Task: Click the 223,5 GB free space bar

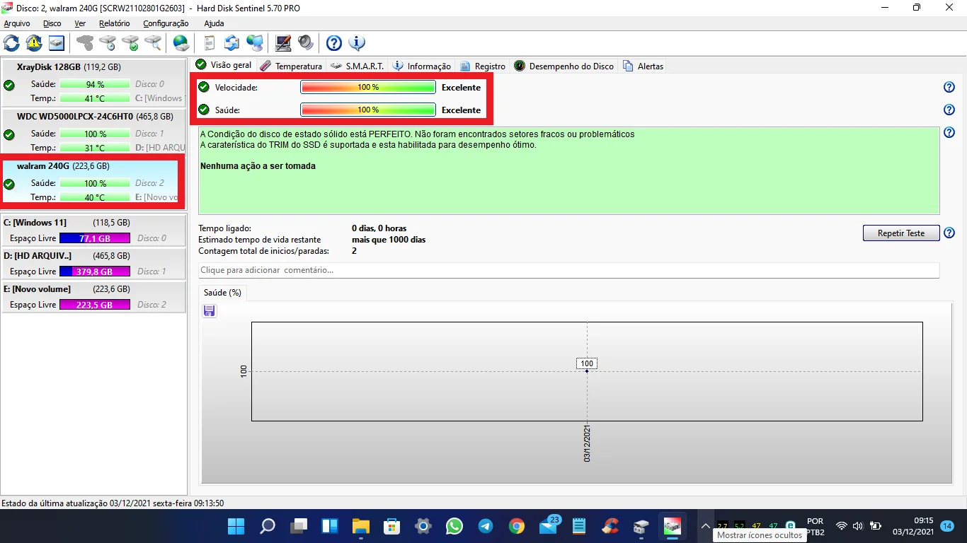Action: (x=95, y=305)
